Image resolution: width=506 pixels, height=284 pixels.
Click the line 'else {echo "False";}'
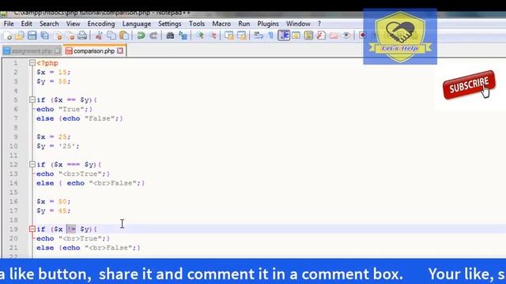point(80,118)
